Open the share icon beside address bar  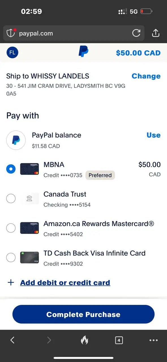[x=156, y=33]
